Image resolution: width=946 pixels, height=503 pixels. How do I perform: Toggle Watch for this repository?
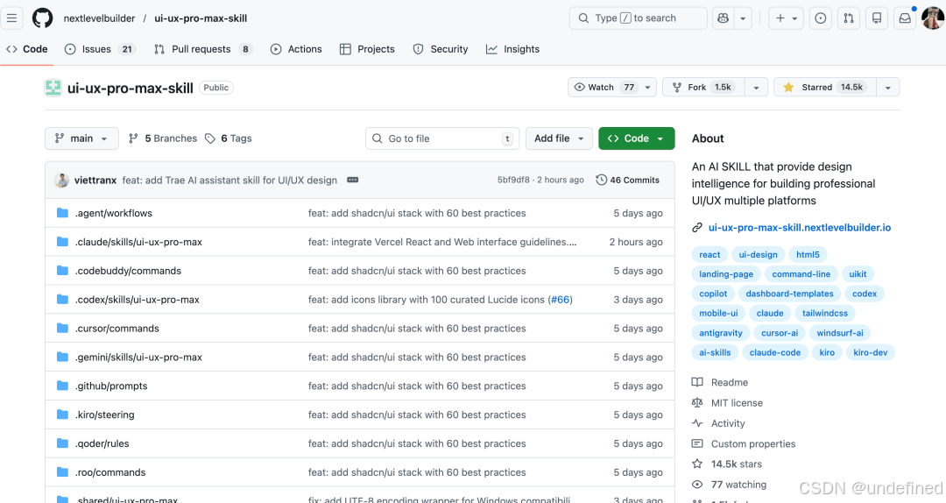604,87
